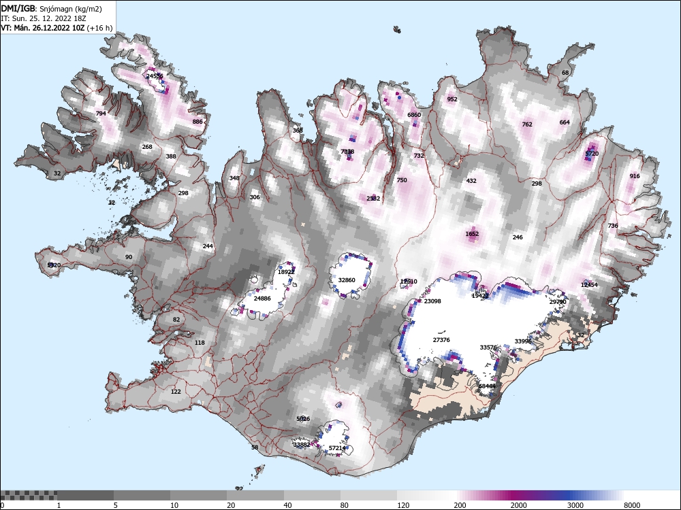
Task: Click the light grey 40–80 legend segment
Action: (x=312, y=495)
